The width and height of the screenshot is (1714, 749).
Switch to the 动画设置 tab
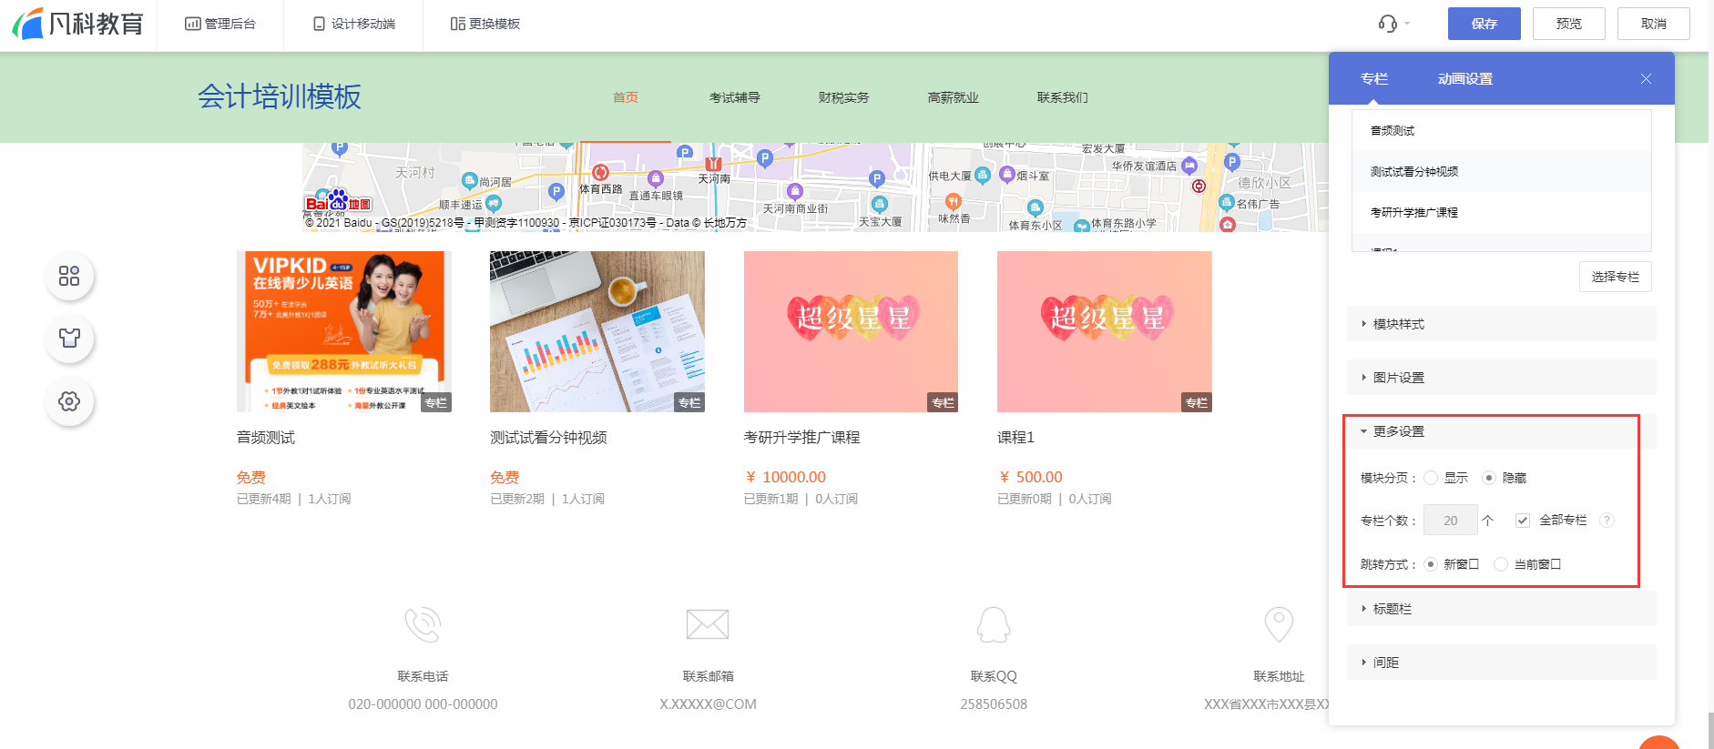point(1465,79)
